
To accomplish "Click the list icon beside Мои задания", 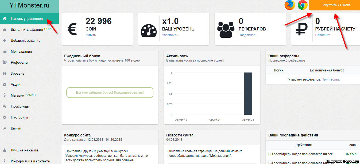I will tap(5, 51).
